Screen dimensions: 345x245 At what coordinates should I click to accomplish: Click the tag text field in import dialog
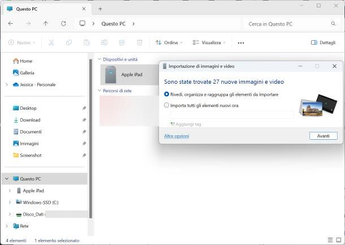[x=232, y=115]
